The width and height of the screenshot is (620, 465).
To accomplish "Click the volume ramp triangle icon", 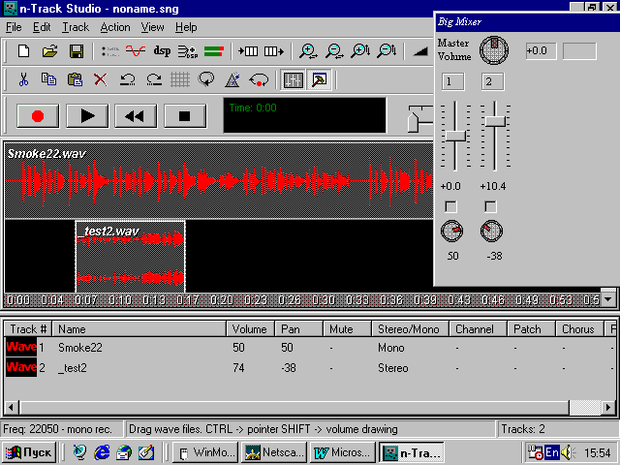I will pos(419,51).
